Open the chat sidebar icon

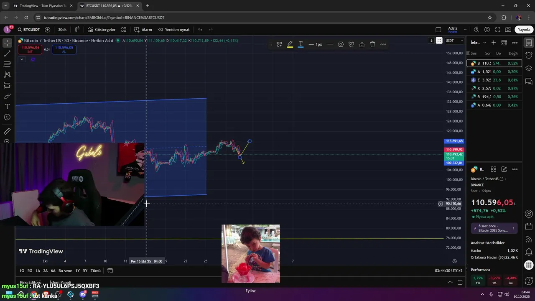[529, 81]
